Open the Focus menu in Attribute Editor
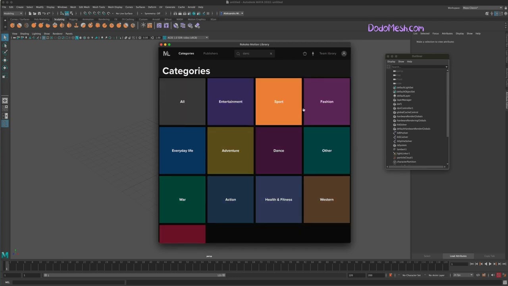508x286 pixels. (435, 33)
